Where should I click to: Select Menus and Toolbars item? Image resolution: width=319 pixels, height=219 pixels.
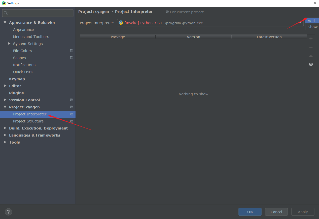pos(31,37)
